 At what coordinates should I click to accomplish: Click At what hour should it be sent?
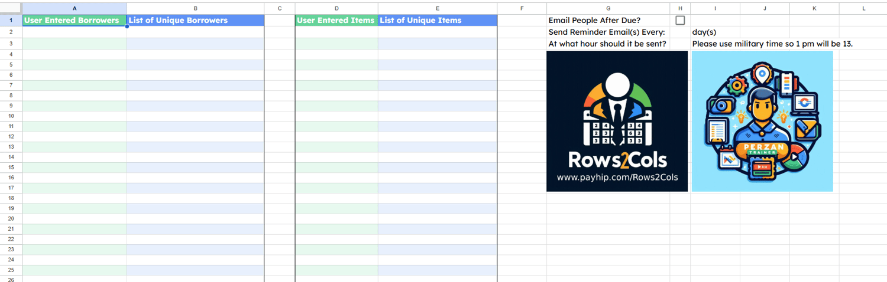[607, 44]
